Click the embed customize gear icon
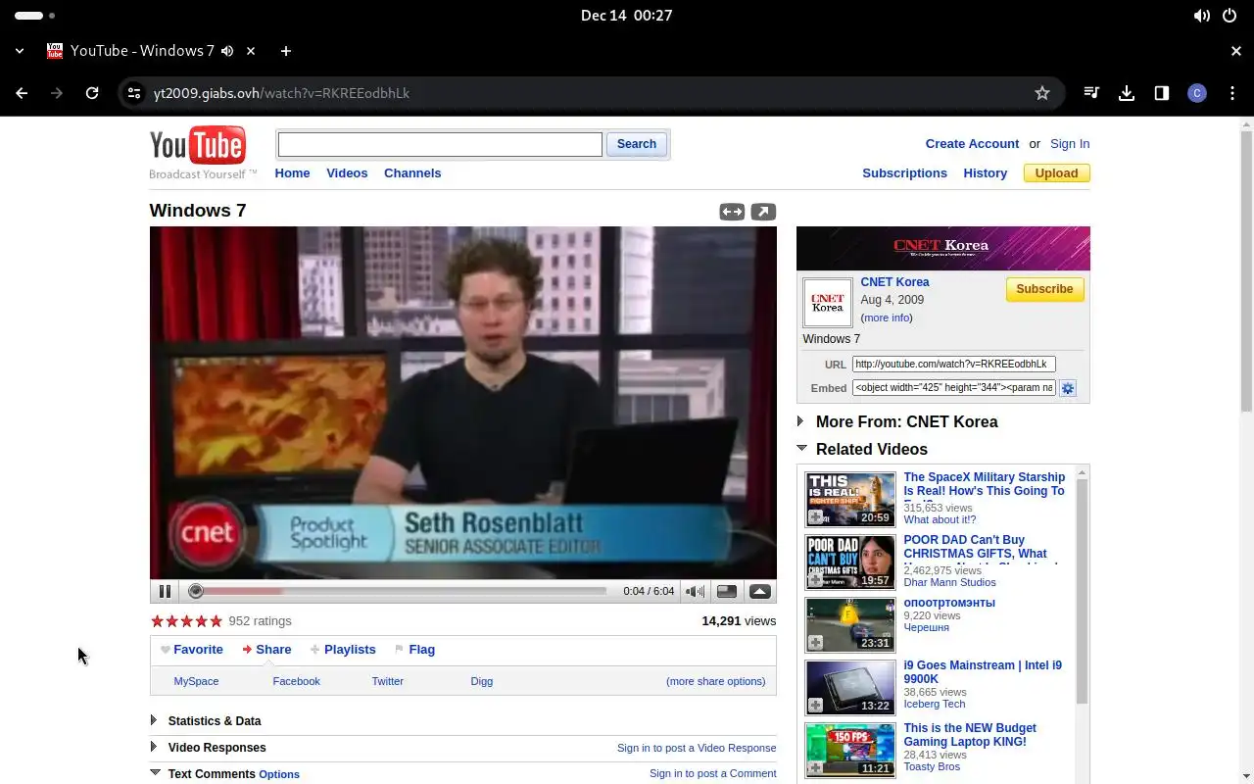 pyautogui.click(x=1068, y=388)
